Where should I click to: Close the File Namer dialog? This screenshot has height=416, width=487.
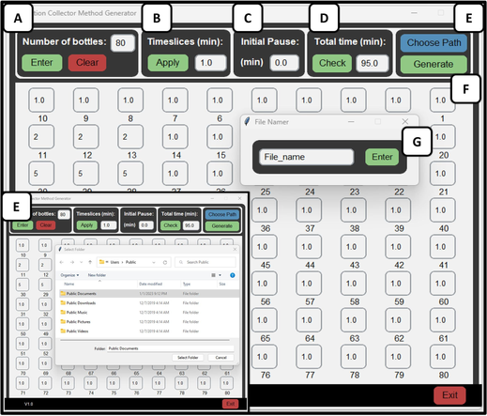tap(405, 121)
